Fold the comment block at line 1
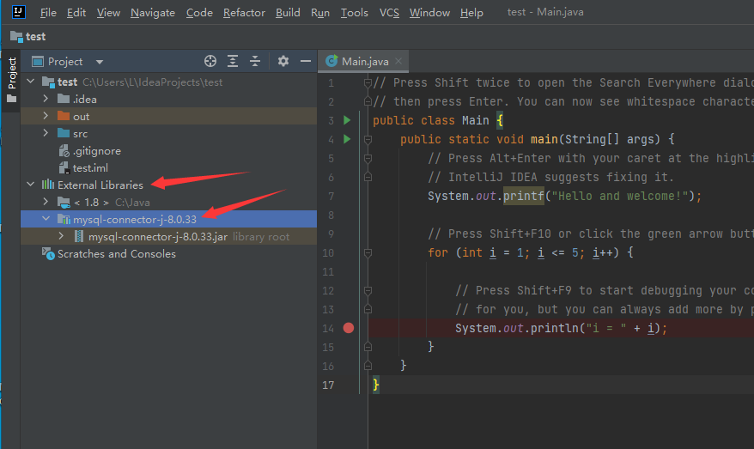 368,83
